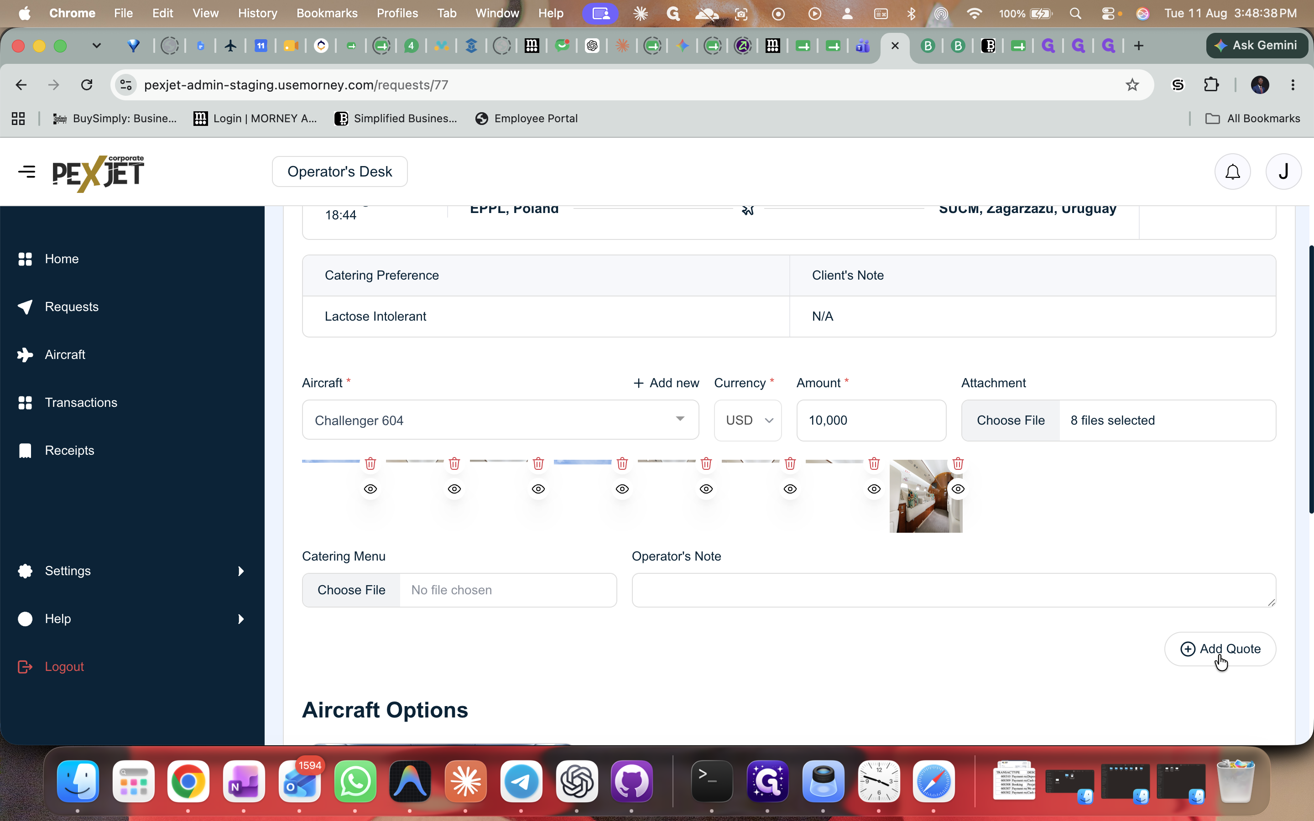Click Ask Gemini button
Image resolution: width=1314 pixels, height=821 pixels.
pyautogui.click(x=1257, y=46)
